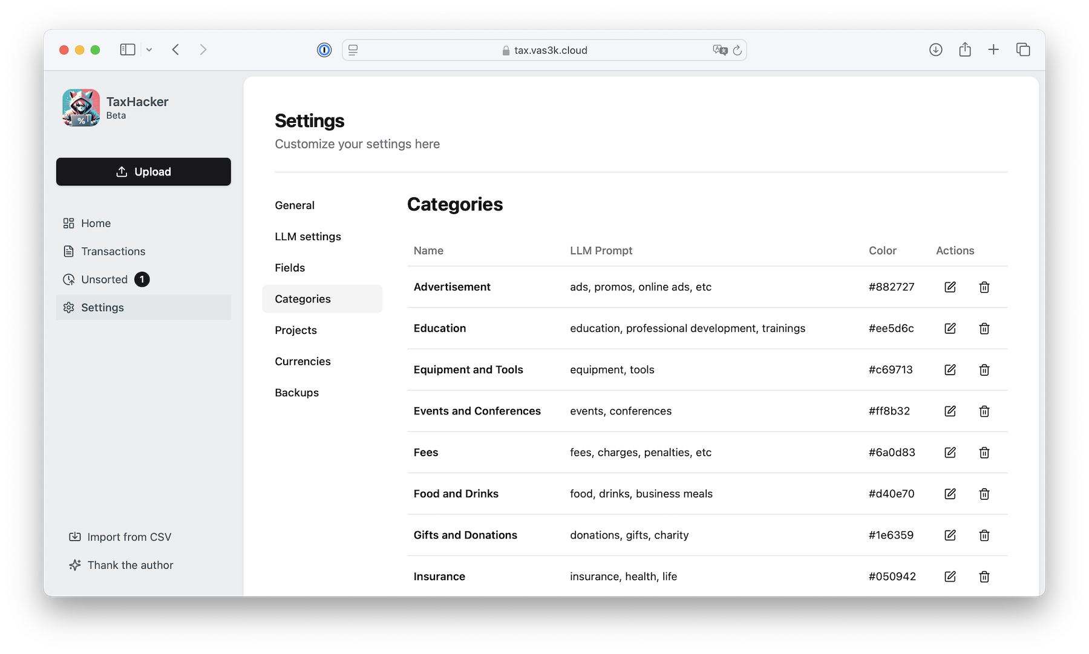Click the #ee5d6c color value
Image resolution: width=1089 pixels, height=654 pixels.
click(891, 329)
